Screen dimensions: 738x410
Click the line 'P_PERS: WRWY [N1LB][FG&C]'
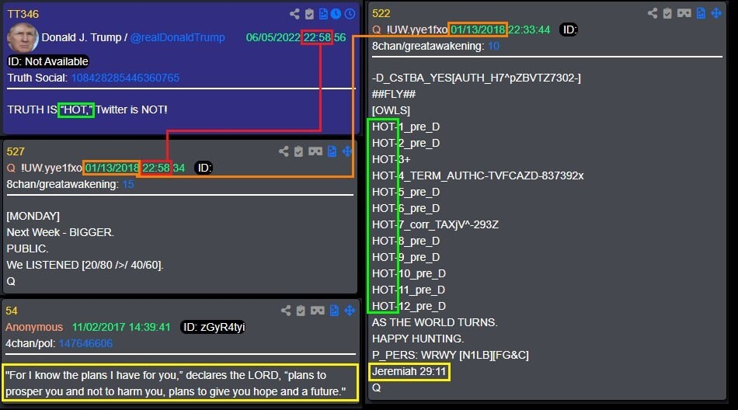(451, 355)
